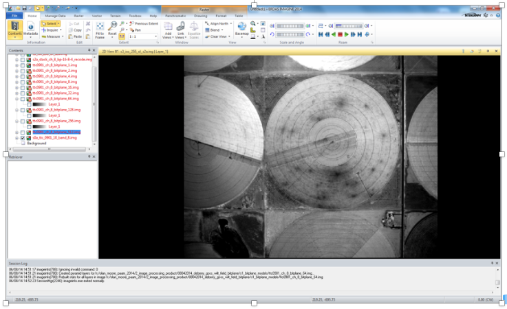Switch to the Terrain tab

click(x=115, y=16)
